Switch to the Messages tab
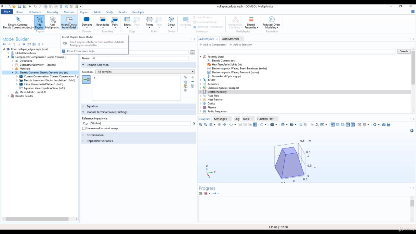Image resolution: width=416 pixels, height=234 pixels. tap(220, 119)
